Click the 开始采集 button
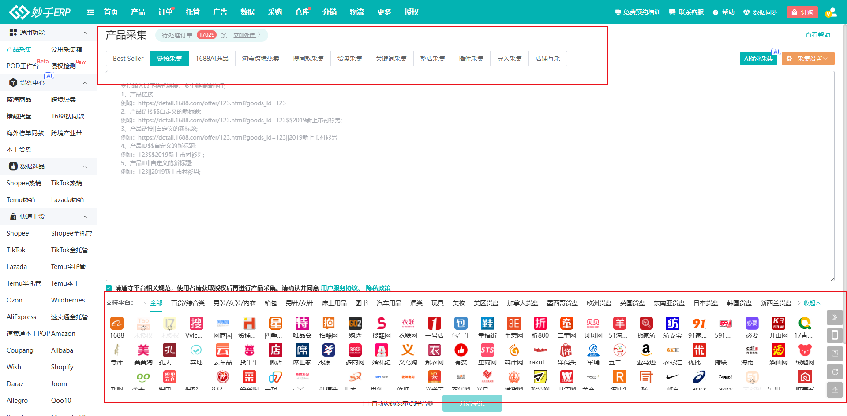 pyautogui.click(x=472, y=403)
